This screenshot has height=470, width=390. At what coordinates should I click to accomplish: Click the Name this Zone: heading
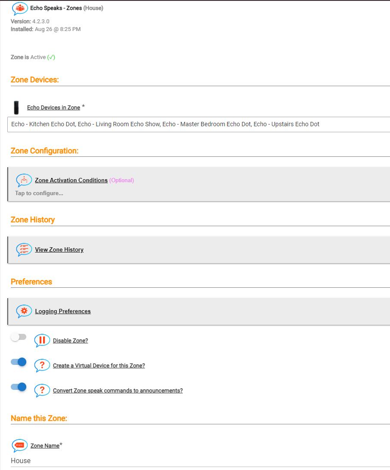click(x=39, y=418)
